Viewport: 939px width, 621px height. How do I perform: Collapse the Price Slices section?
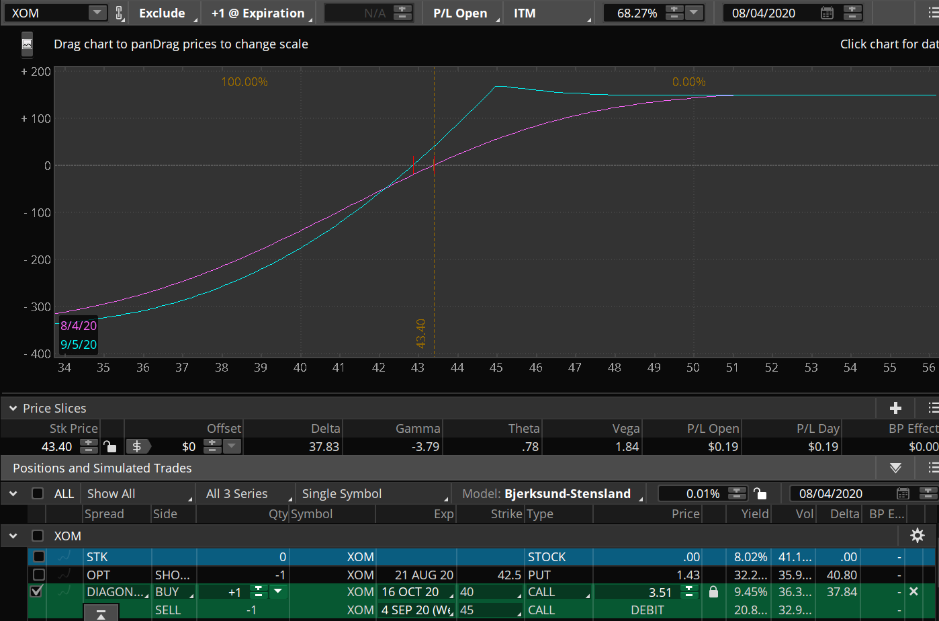[x=13, y=408]
